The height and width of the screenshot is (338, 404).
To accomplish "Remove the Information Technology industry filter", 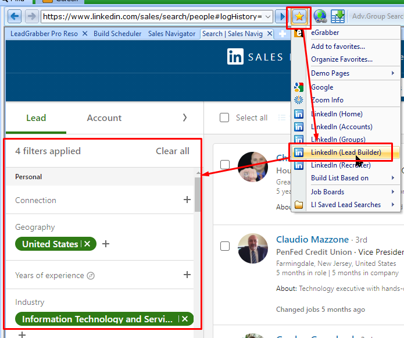I will click(185, 319).
